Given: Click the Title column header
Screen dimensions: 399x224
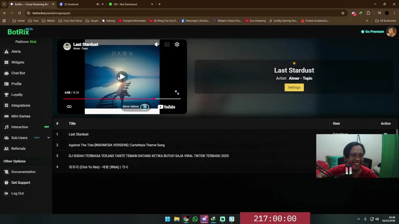Looking at the screenshot, I should click(x=72, y=124).
